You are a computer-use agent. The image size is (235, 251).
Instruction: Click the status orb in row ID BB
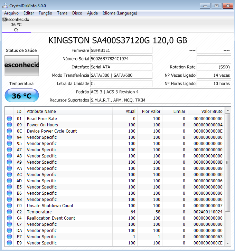point(9,199)
